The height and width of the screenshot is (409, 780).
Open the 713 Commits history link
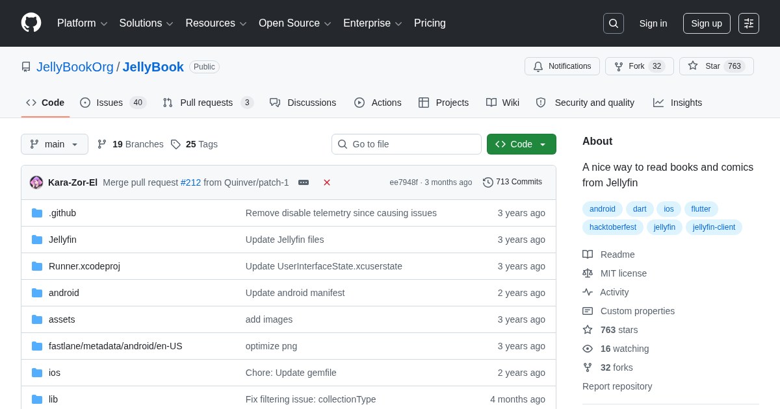512,182
